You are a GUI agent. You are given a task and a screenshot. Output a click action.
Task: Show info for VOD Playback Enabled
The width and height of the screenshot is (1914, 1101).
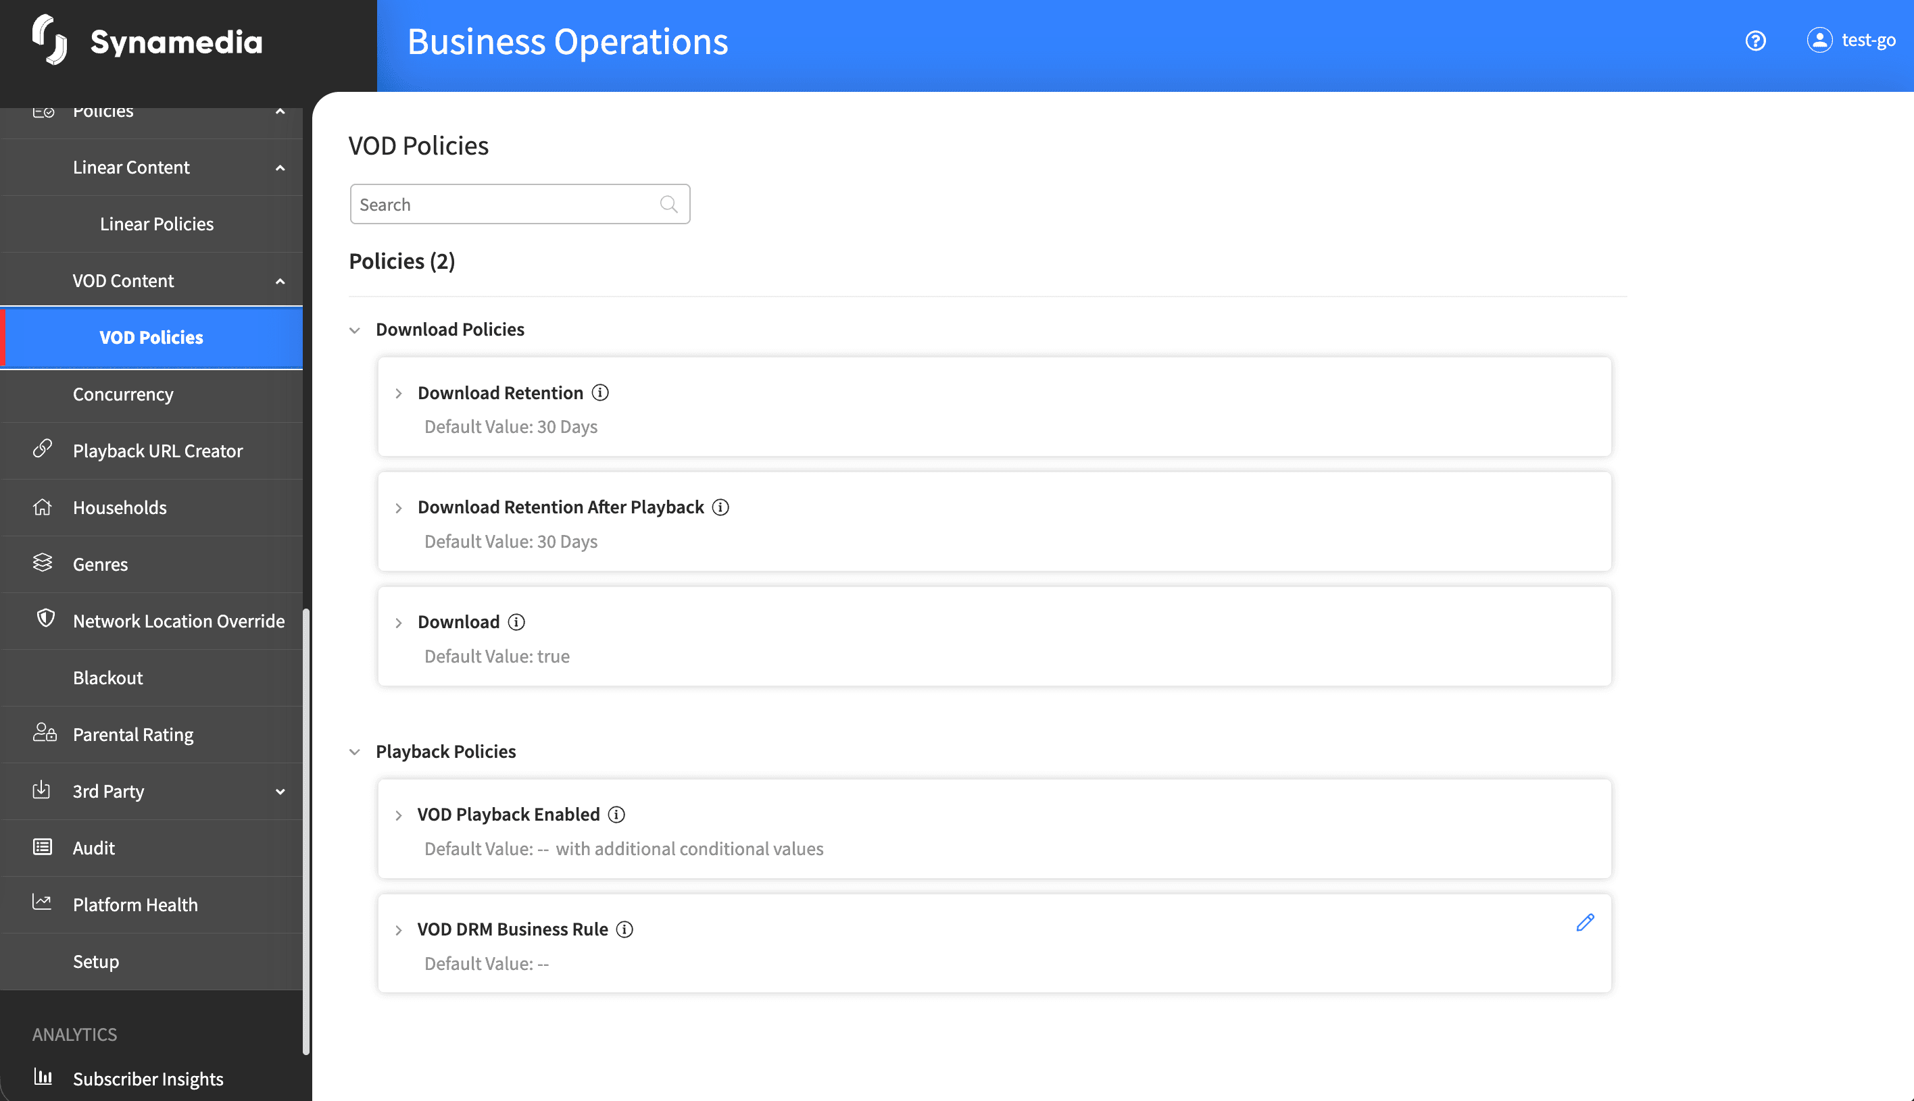point(616,815)
